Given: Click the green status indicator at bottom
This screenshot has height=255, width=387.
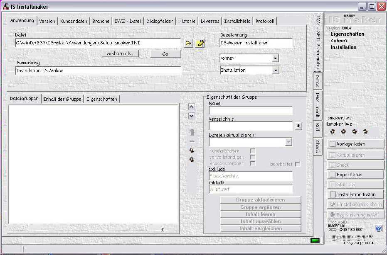Looking at the screenshot, I should [315, 240].
